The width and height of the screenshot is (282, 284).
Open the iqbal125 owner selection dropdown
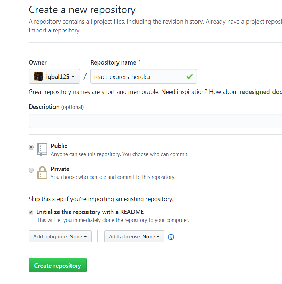pos(54,76)
